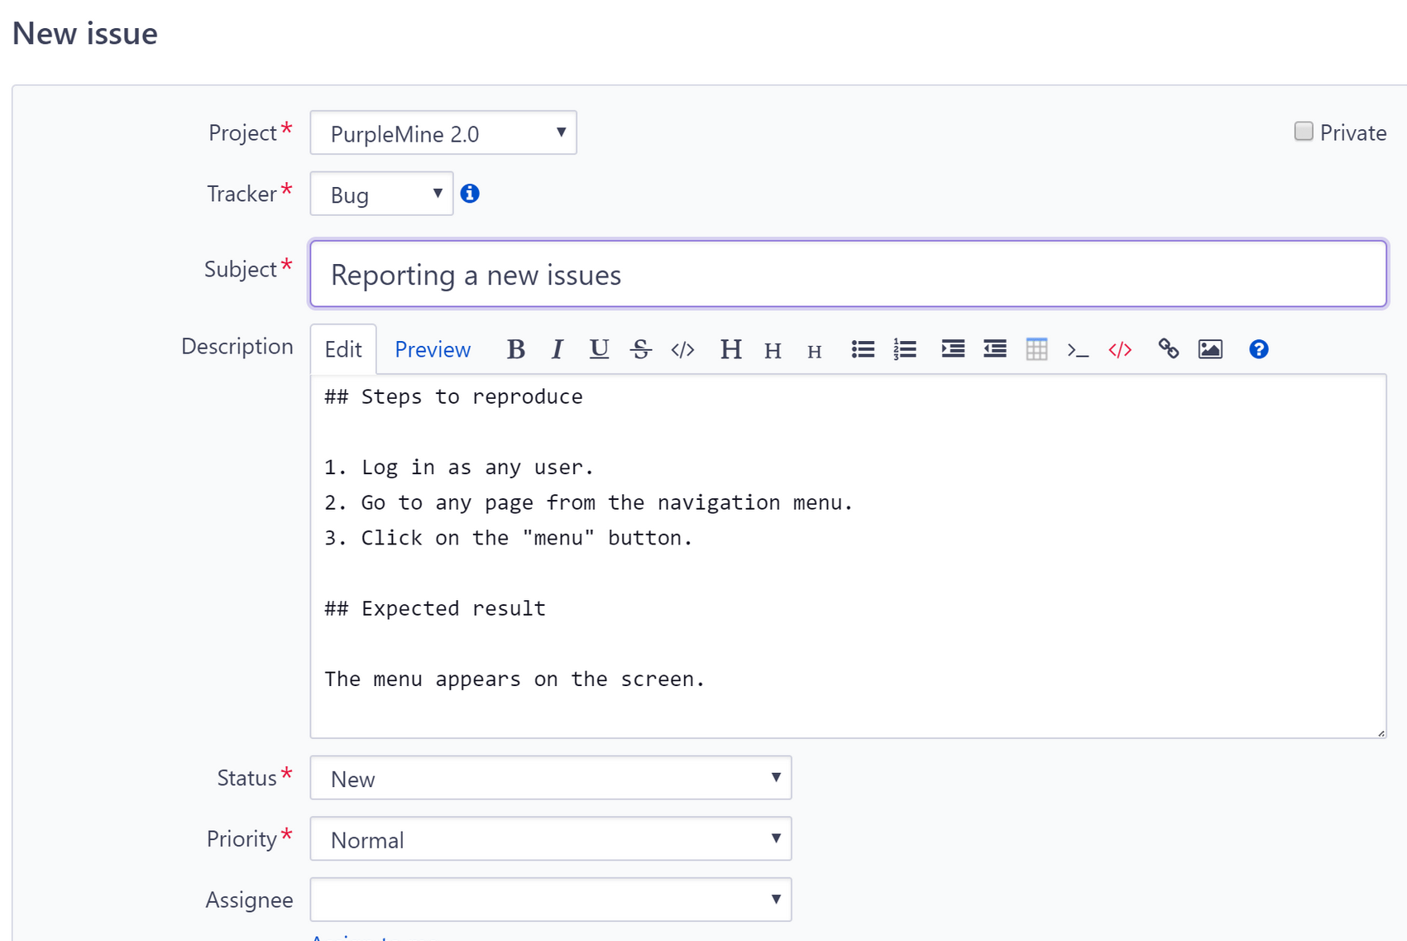This screenshot has height=941, width=1407.
Task: Choose an Assignee from the dropdown
Action: 550,900
